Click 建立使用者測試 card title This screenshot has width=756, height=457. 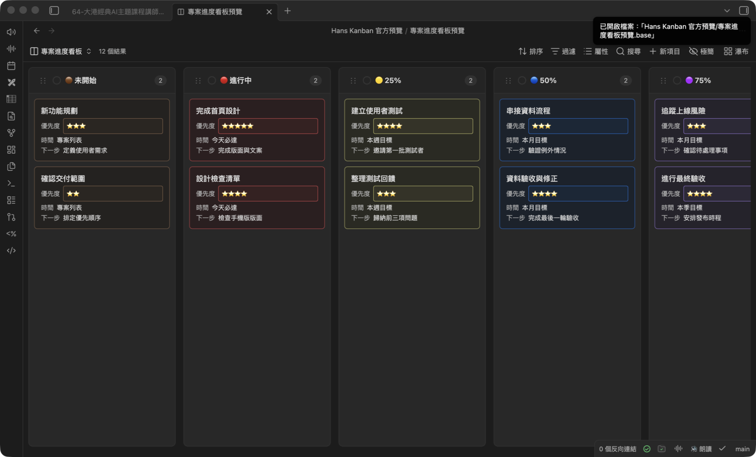pyautogui.click(x=377, y=111)
